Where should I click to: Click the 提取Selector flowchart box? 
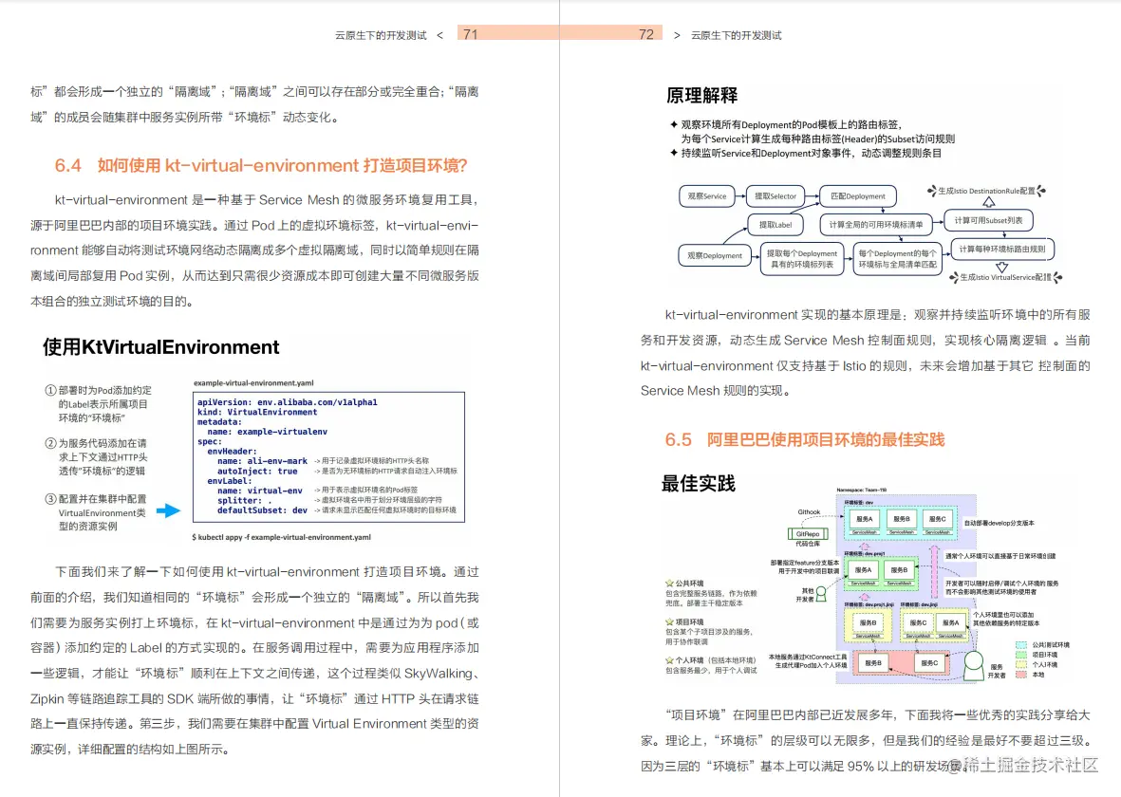pyautogui.click(x=775, y=195)
